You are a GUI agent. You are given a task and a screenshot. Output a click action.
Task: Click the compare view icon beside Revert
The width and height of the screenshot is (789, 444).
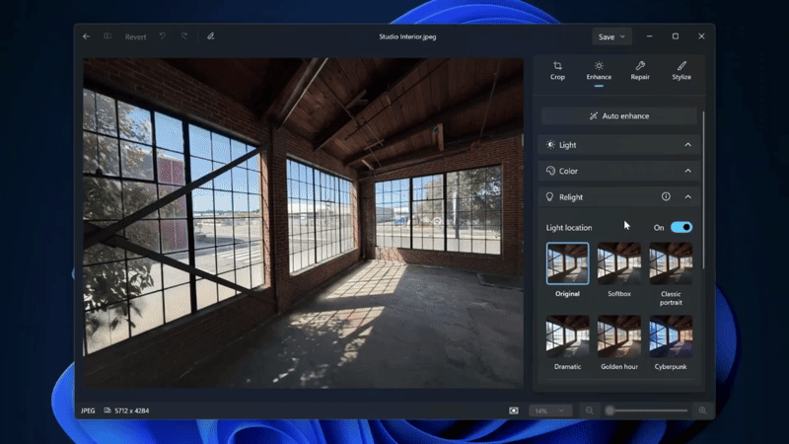point(108,37)
